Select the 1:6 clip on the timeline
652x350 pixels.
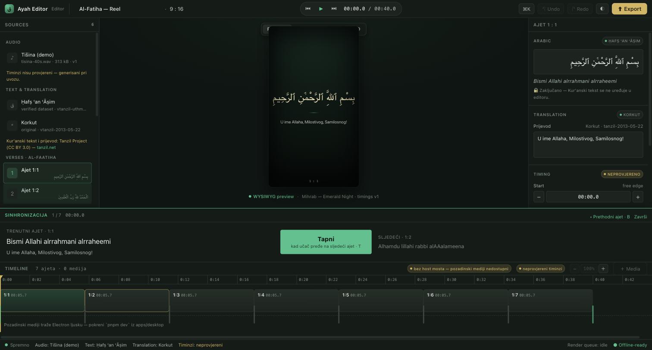(x=466, y=300)
